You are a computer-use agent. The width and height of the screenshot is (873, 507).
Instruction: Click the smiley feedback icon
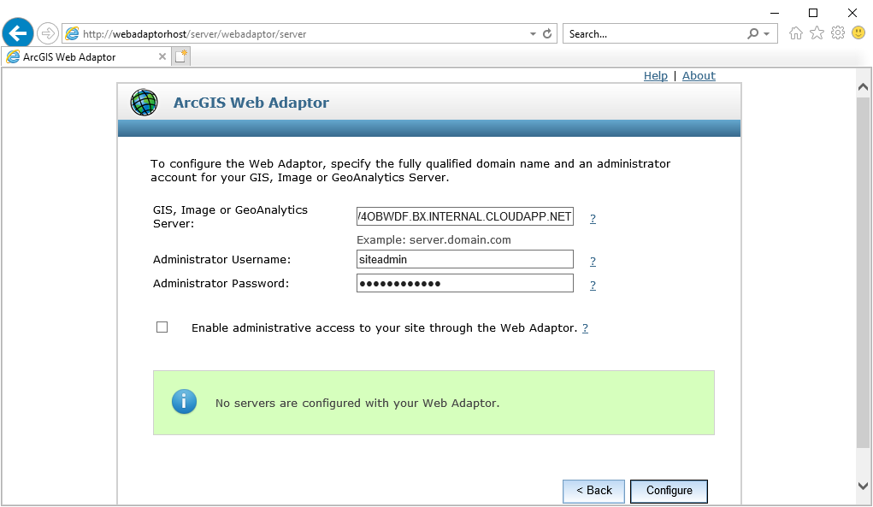pyautogui.click(x=858, y=32)
